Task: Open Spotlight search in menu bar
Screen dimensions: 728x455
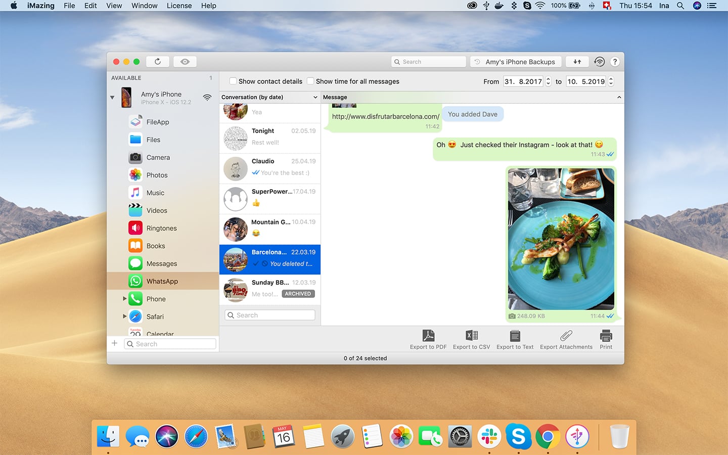Action: [680, 6]
